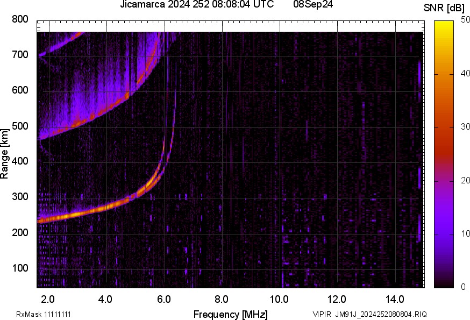470x320 pixels.
Task: Click the 08Sep24 date label
Action: coord(313,5)
